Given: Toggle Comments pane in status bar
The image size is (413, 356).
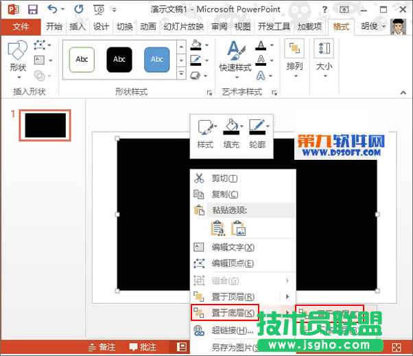Looking at the screenshot, I should pos(143,347).
